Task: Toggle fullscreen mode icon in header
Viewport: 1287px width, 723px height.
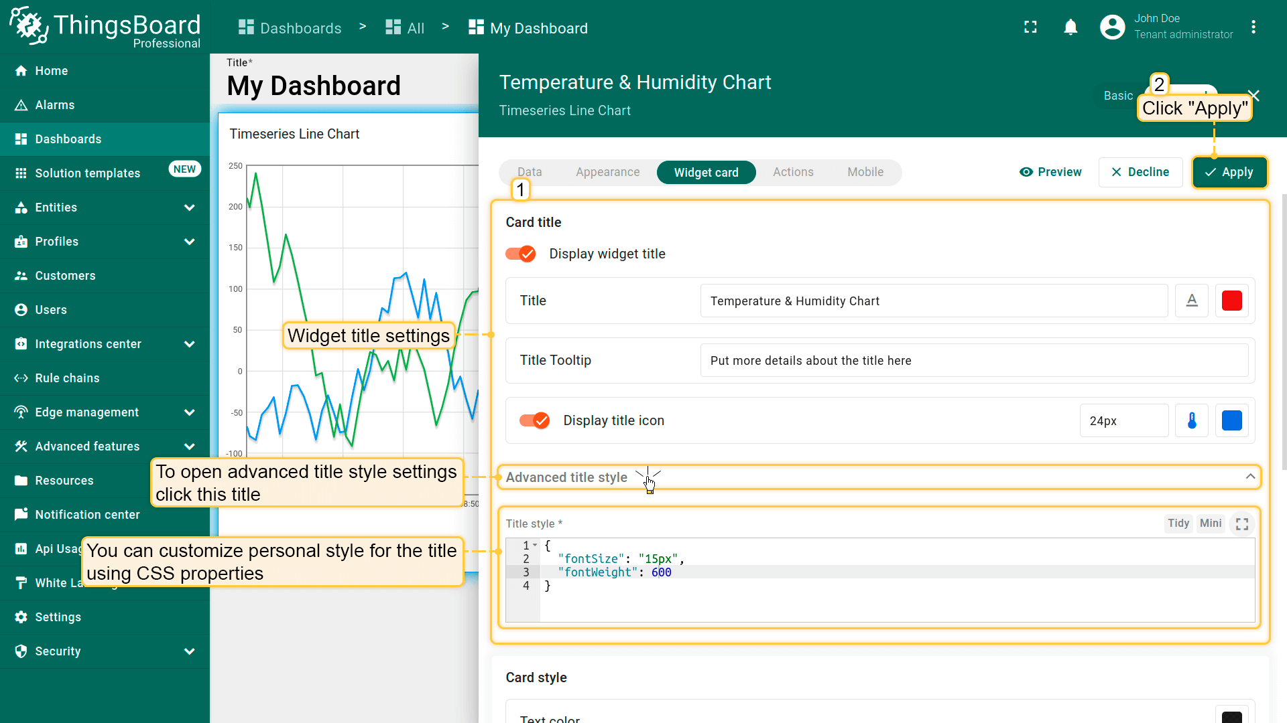Action: click(x=1030, y=27)
